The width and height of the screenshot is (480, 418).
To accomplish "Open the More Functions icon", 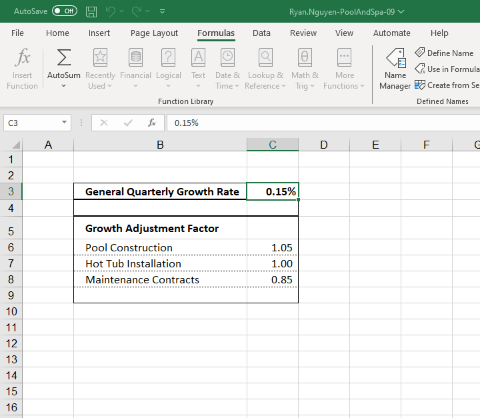I will coord(344,57).
